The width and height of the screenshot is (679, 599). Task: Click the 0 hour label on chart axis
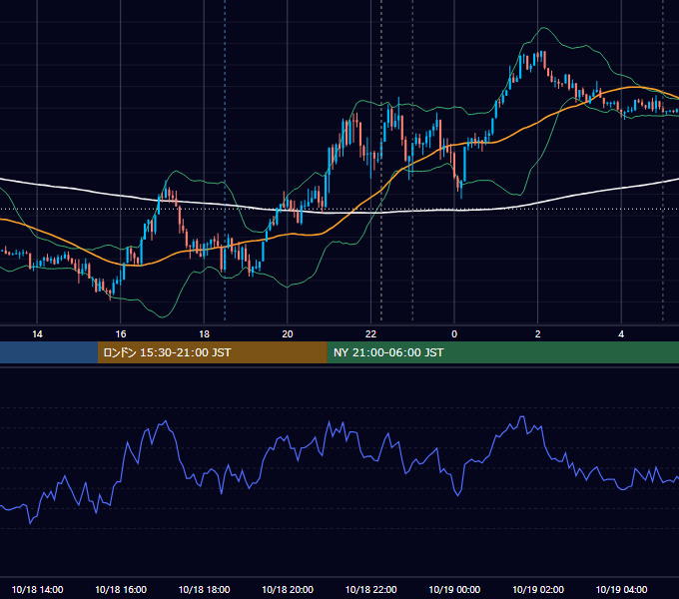click(454, 334)
